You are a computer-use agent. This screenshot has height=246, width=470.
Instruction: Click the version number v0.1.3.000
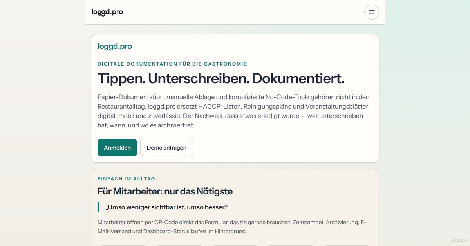(459, 241)
